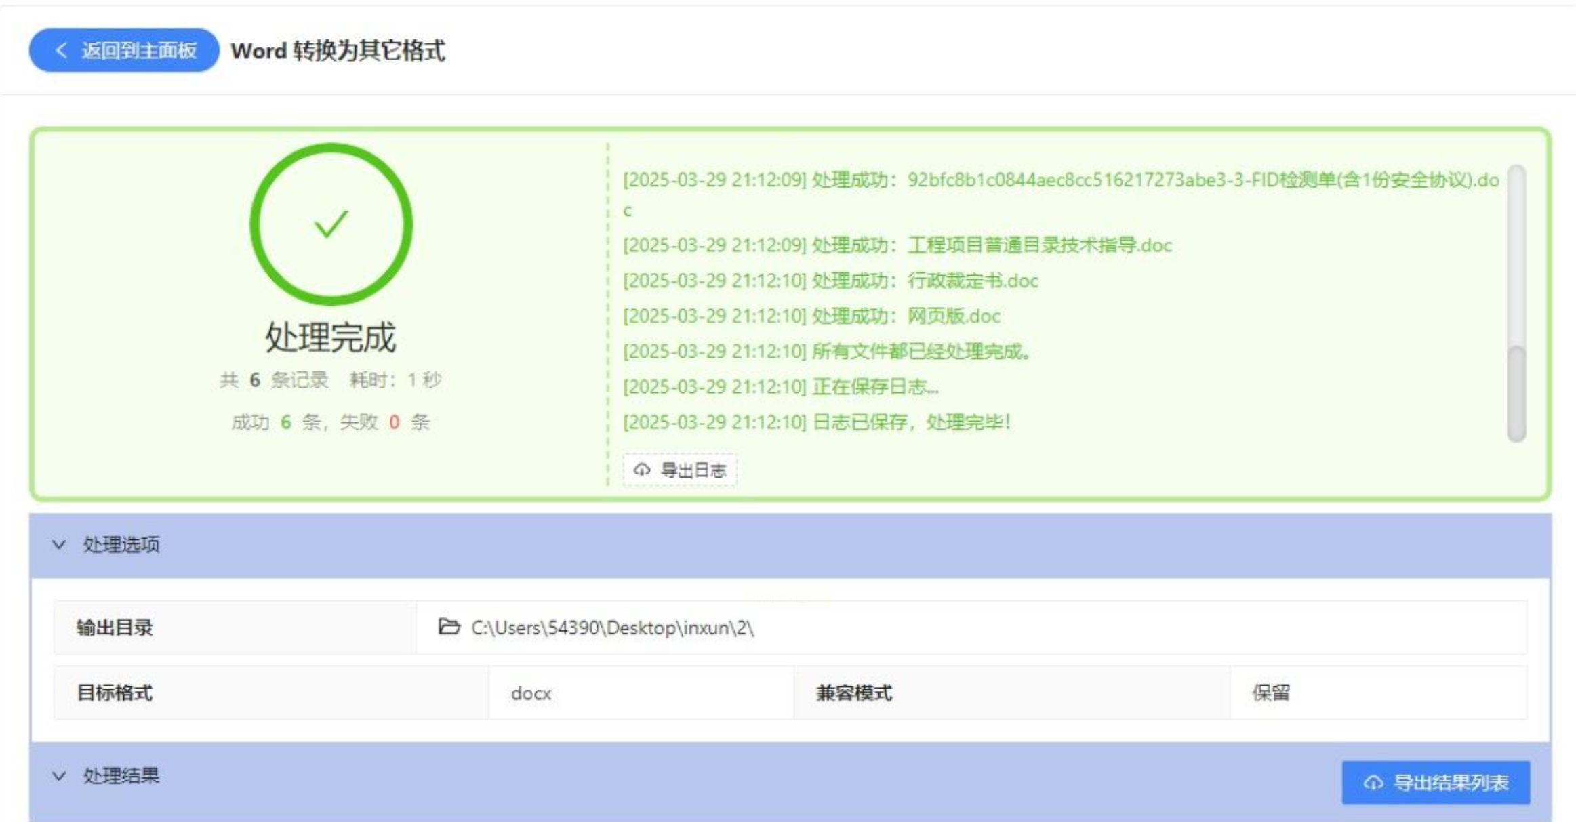Click the log entry 网页版.doc
The width and height of the screenshot is (1576, 822).
(x=953, y=316)
